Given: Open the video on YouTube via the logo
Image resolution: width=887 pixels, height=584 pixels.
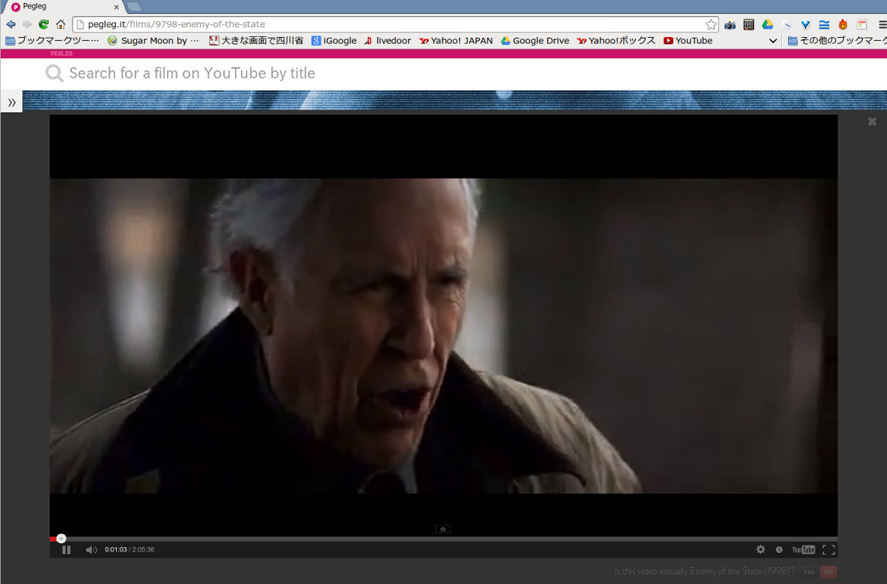Looking at the screenshot, I should pos(803,549).
